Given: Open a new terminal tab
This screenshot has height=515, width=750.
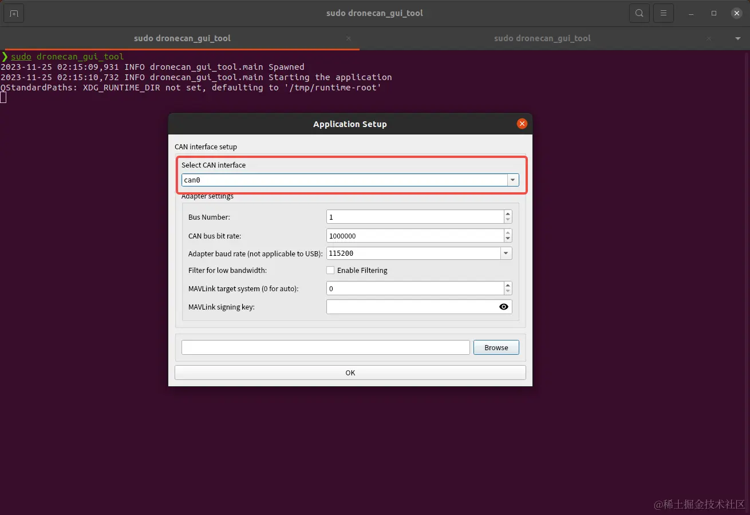Looking at the screenshot, I should [x=14, y=13].
